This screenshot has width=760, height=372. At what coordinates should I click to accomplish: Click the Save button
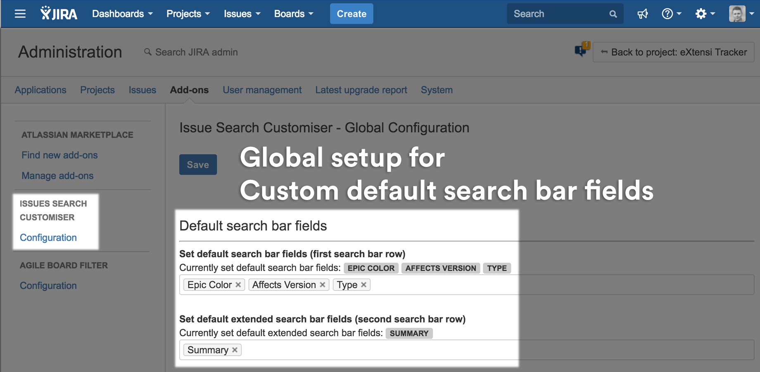click(x=198, y=165)
